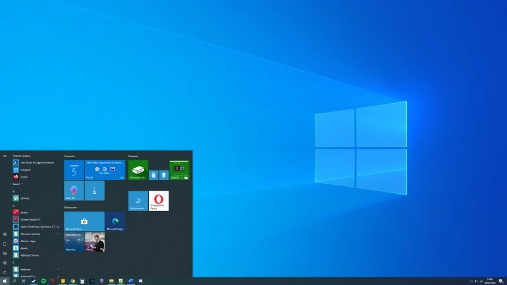Open the network icon in system tray
This screenshot has width=507, height=285.
tap(481, 281)
